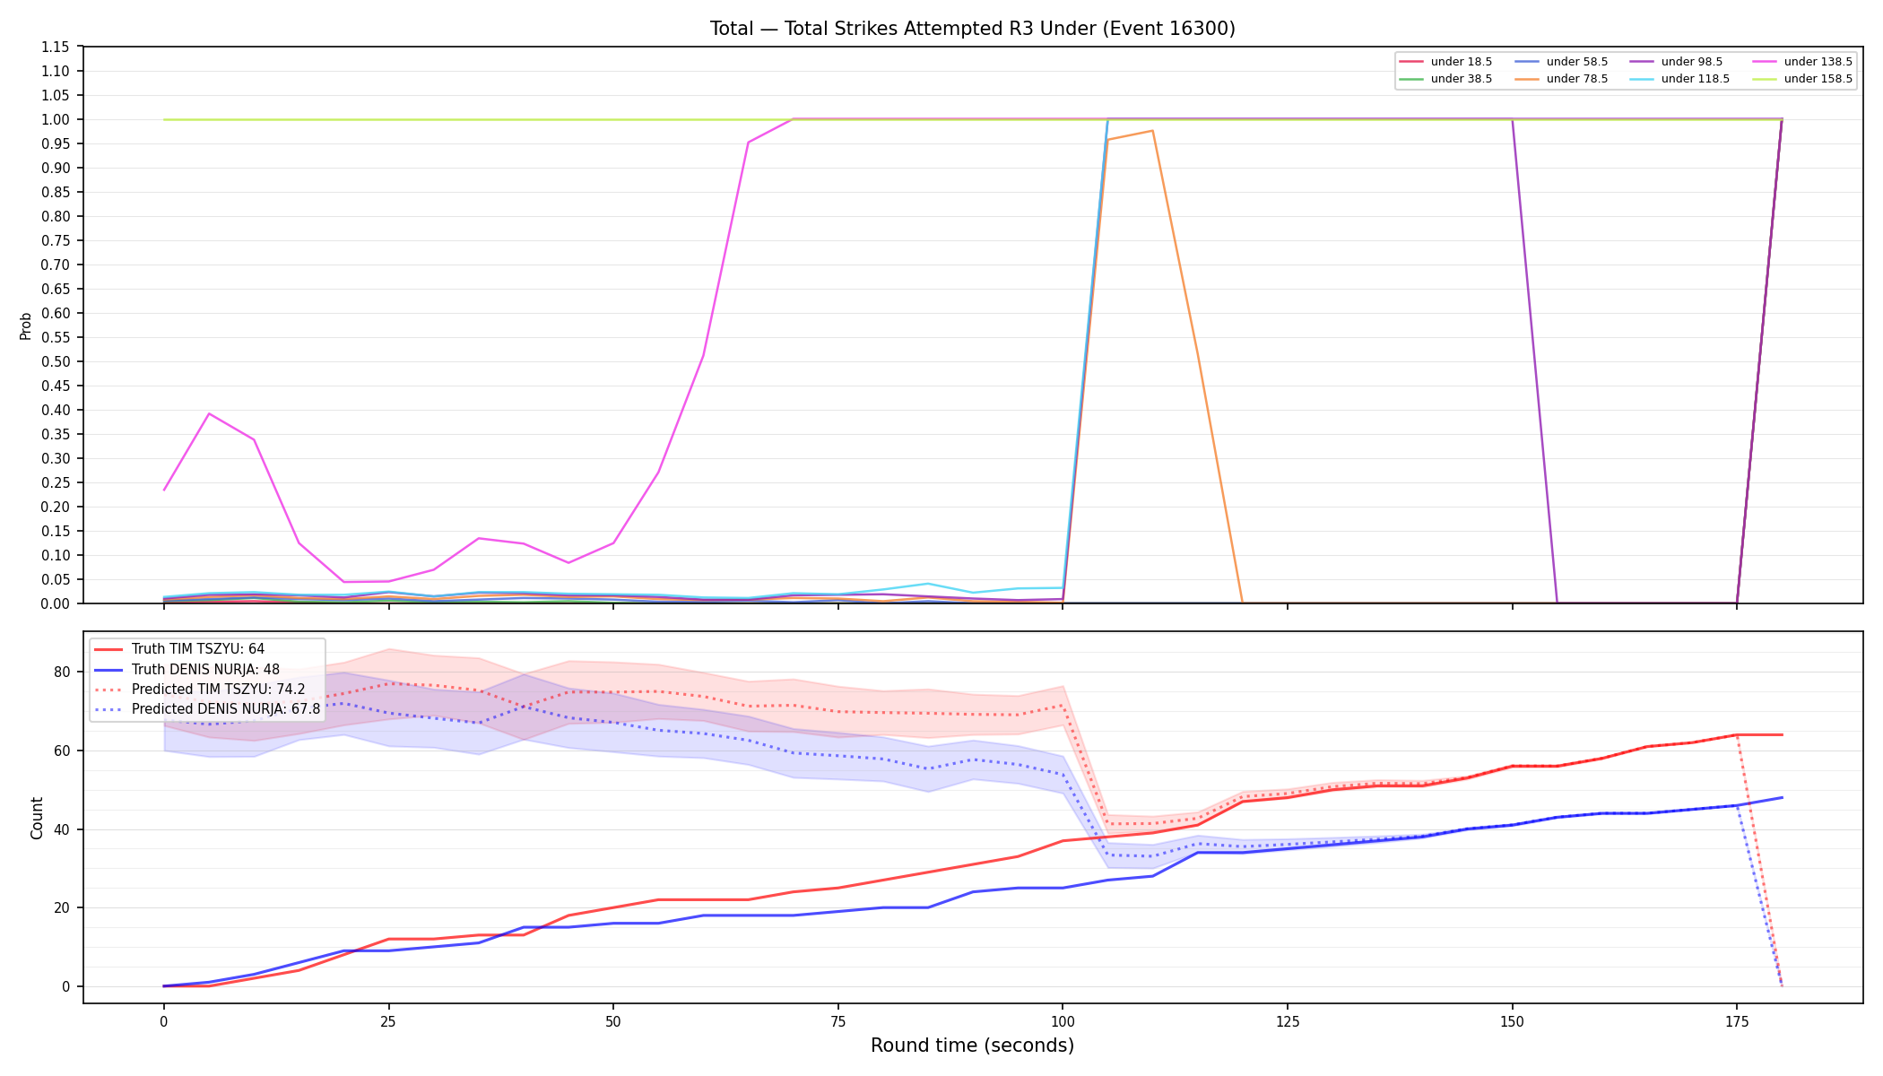Click the 0.25 tick on the Prob axis
The image size is (1883, 1076).
click(x=56, y=482)
